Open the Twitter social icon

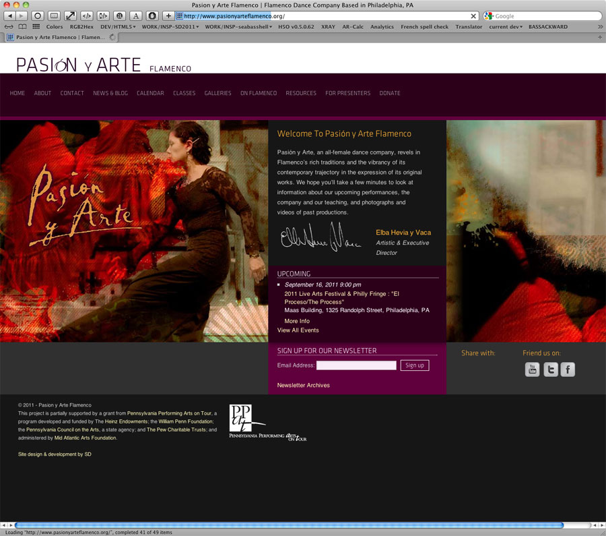pyautogui.click(x=551, y=369)
